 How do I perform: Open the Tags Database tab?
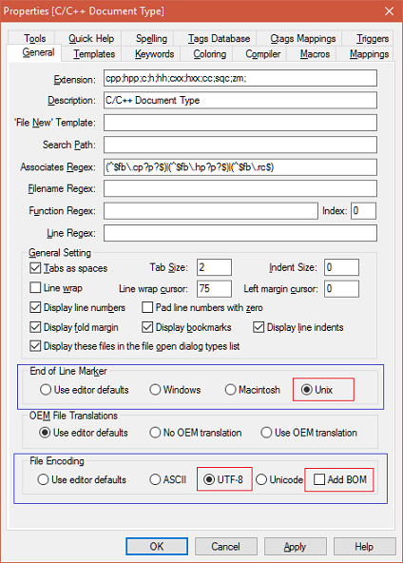click(x=219, y=38)
